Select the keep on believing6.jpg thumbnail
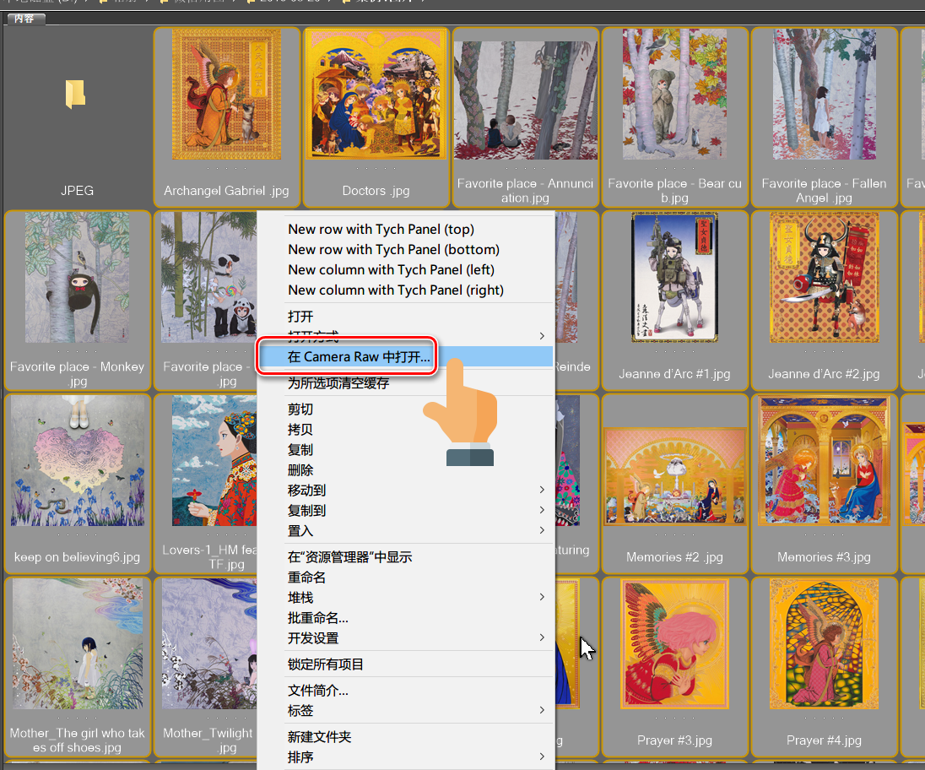 78,461
